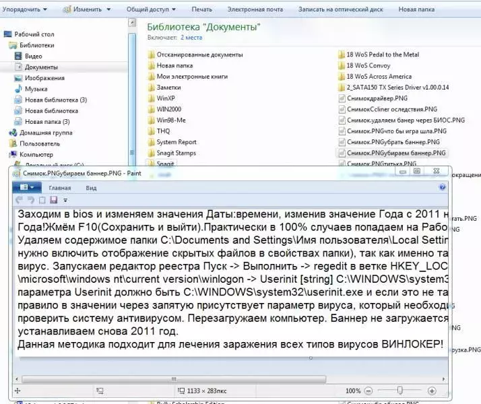Select the WIN2000 folder icon

tap(151, 110)
